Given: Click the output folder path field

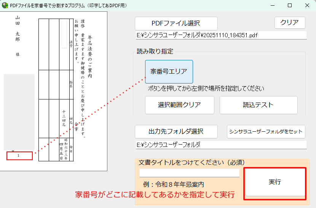Looking at the screenshot, I should (x=221, y=145).
